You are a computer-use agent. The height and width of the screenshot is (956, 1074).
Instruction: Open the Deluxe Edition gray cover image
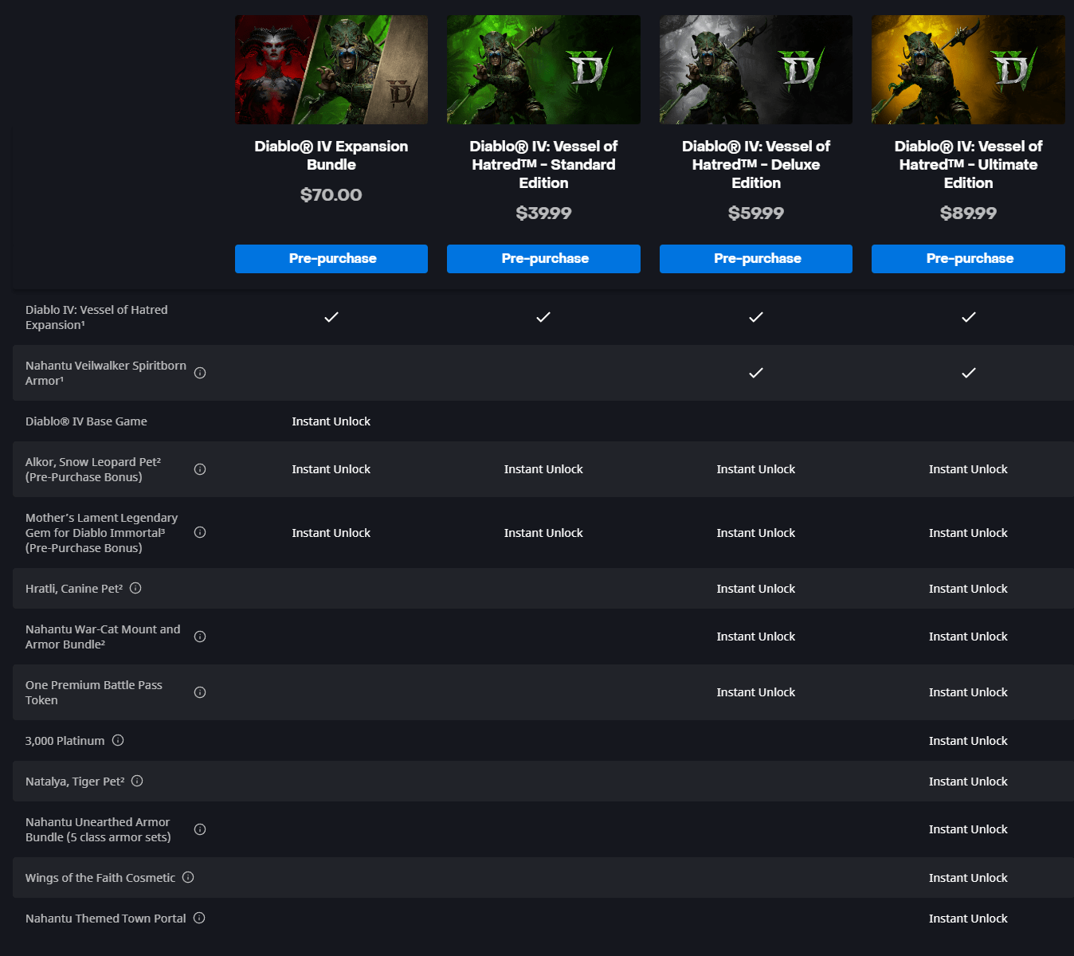tap(756, 69)
